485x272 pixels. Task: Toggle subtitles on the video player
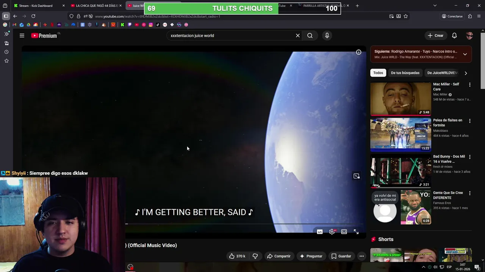pyautogui.click(x=320, y=232)
